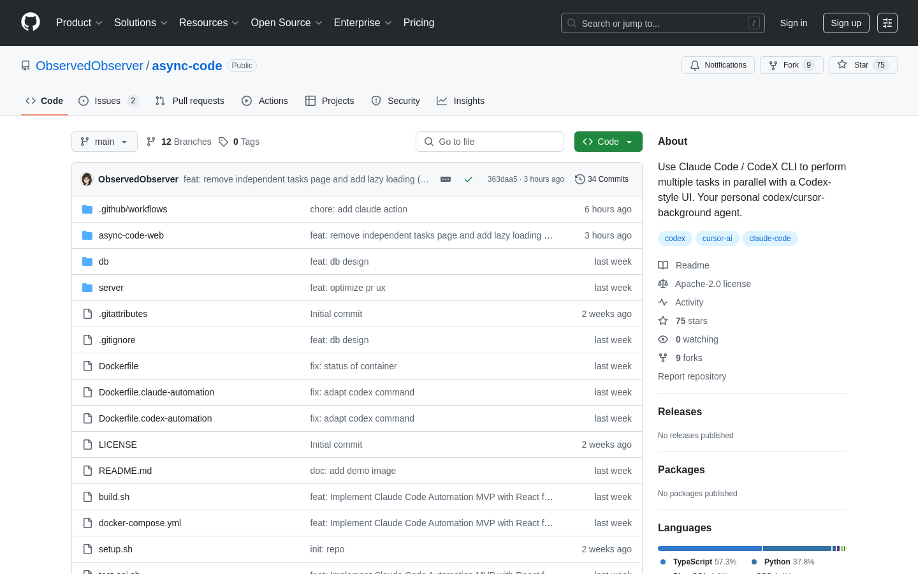The width and height of the screenshot is (918, 574).
Task: Click the db folder icon
Action: [87, 261]
